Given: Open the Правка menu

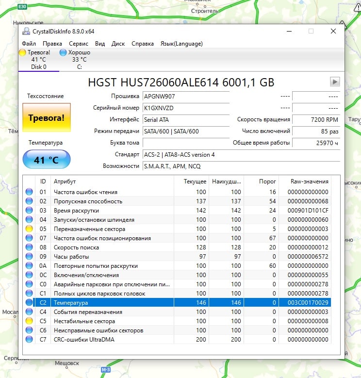Looking at the screenshot, I should (52, 44).
